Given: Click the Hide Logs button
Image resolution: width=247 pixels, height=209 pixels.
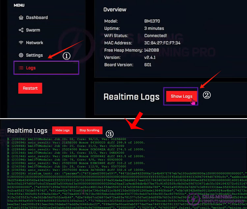Looking at the screenshot, I should click(x=63, y=130).
